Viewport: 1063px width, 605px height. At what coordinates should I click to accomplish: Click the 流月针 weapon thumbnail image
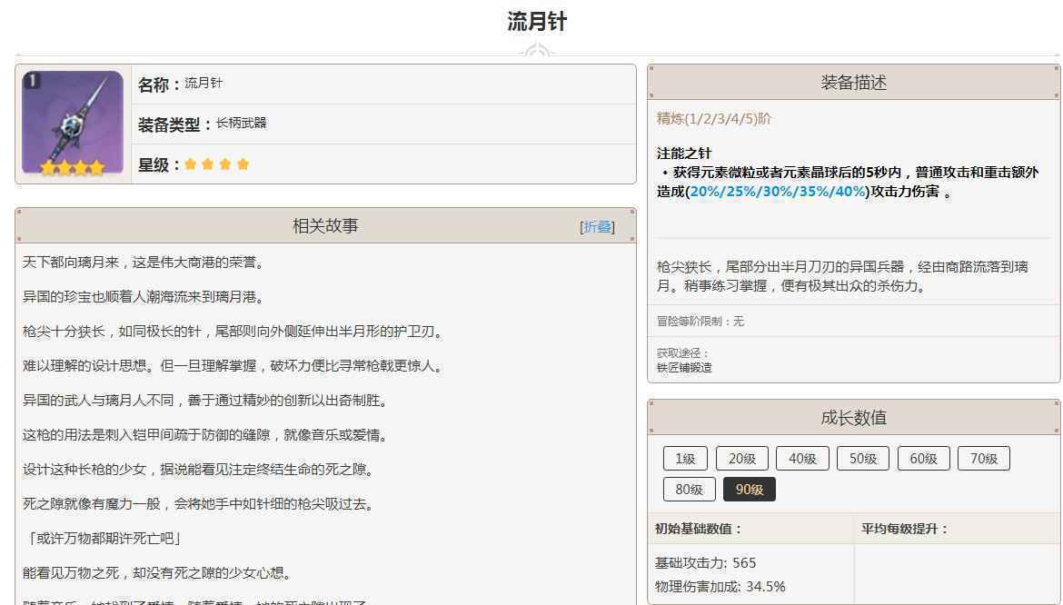[73, 124]
